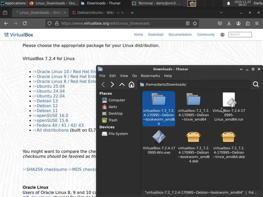This screenshot has height=197, width=263.
Task: Switch to Terminal window in taskbar
Action: point(157,3)
